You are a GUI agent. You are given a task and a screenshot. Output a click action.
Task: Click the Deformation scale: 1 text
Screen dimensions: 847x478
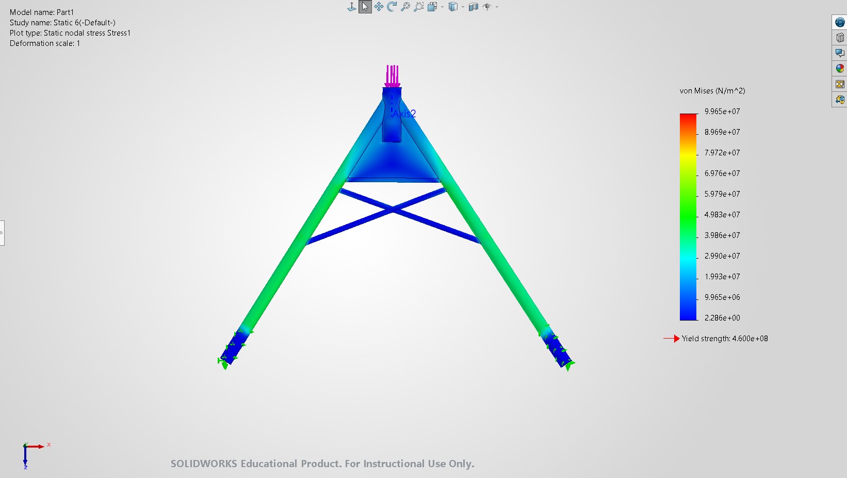click(45, 43)
